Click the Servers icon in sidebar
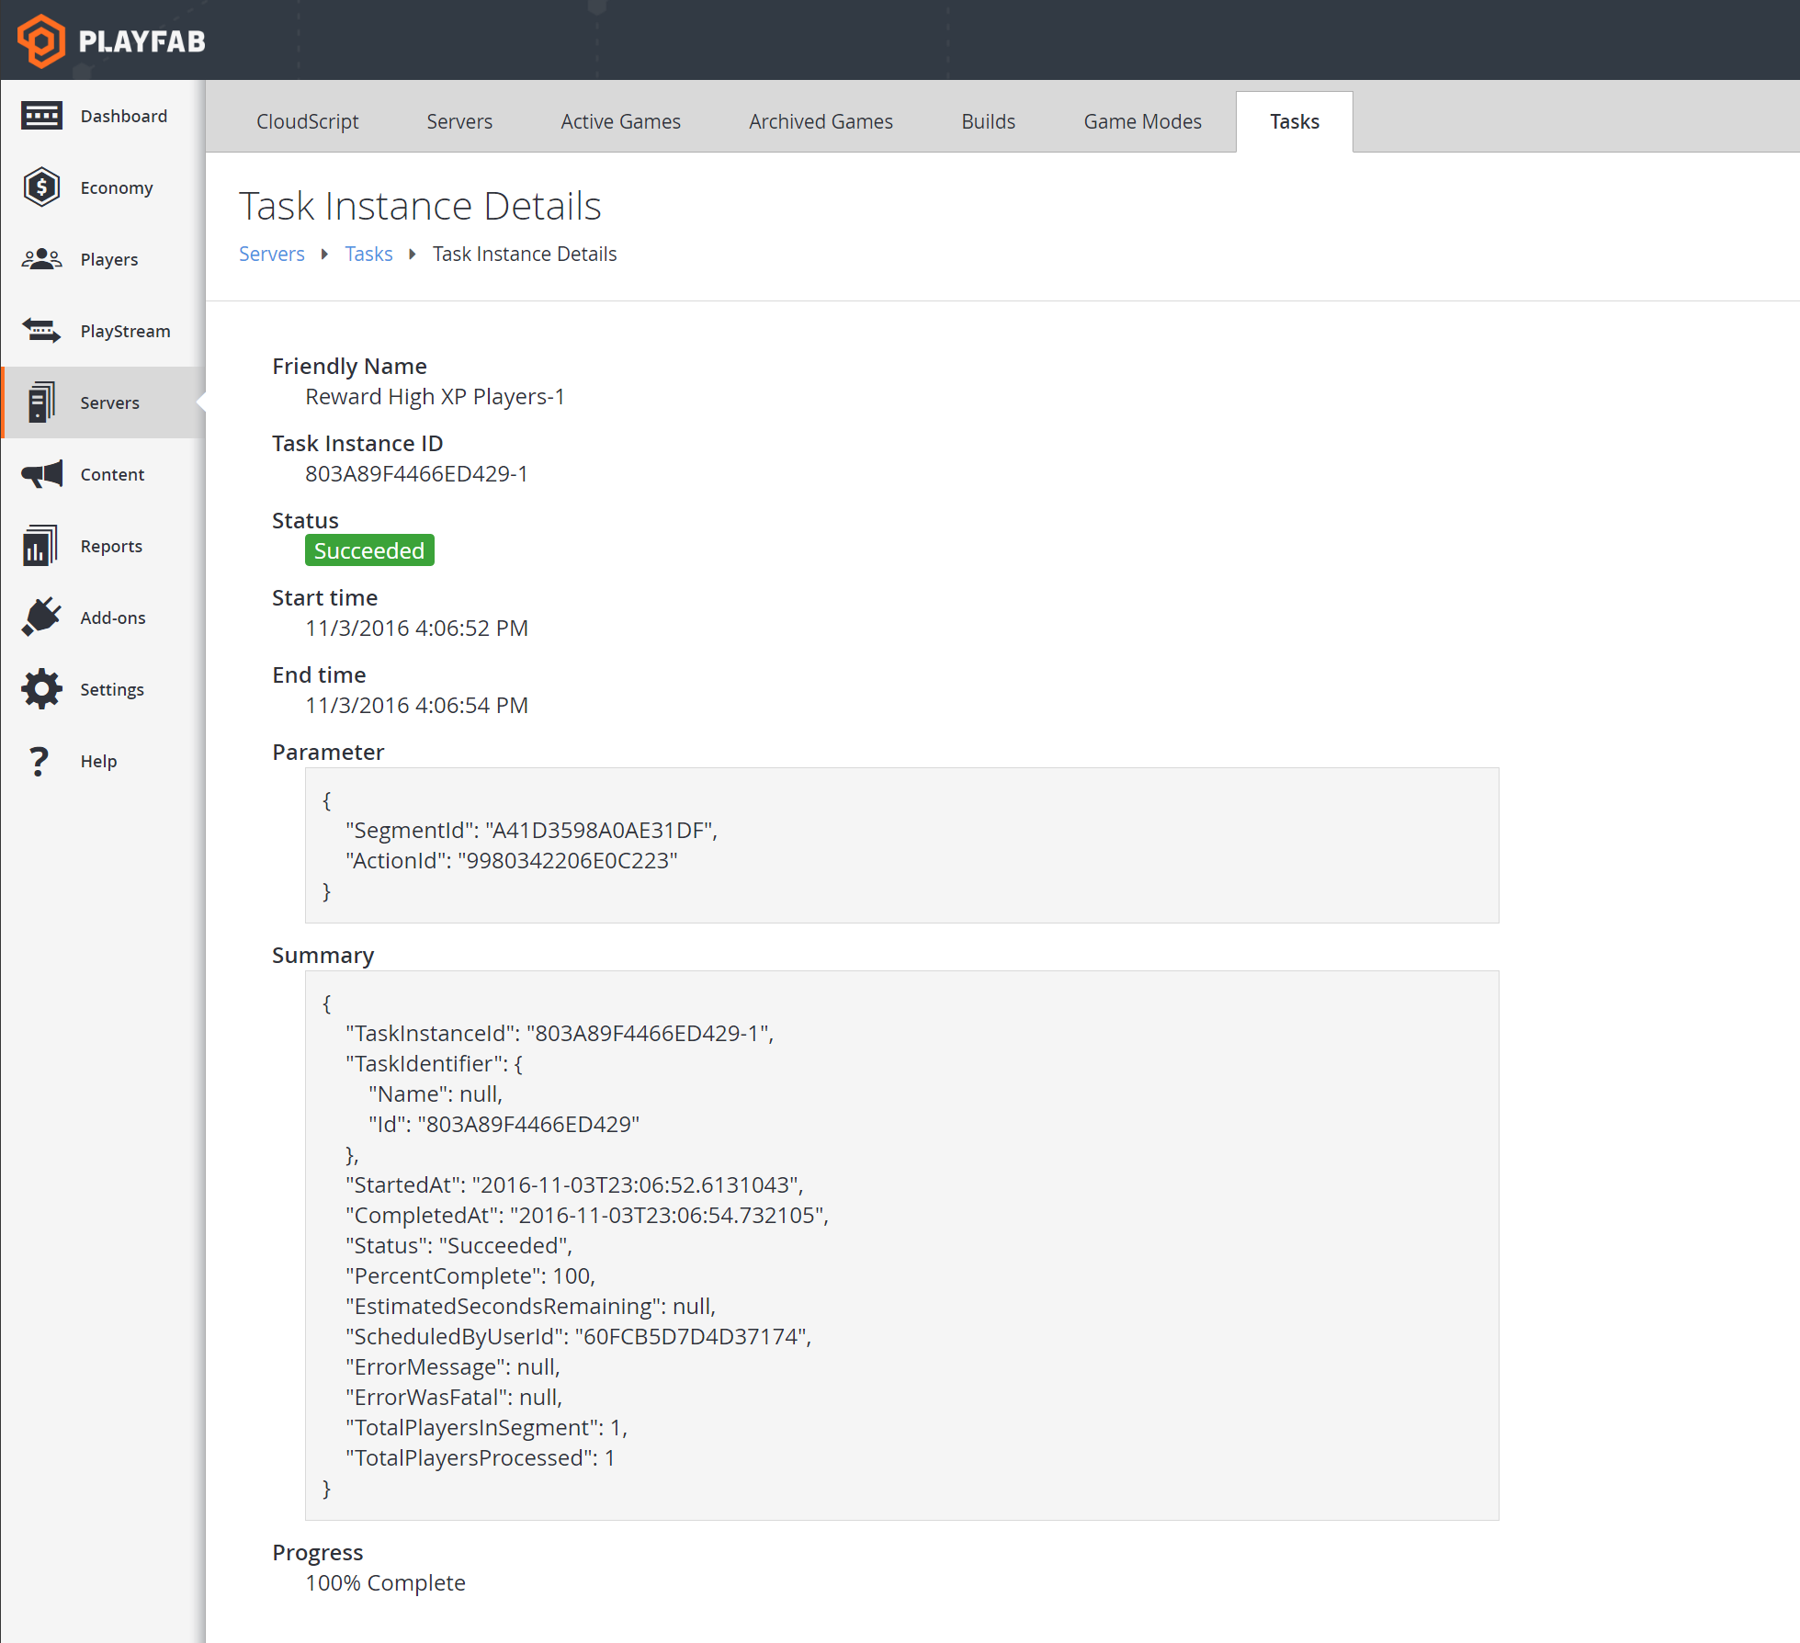Screen dimensions: 1800x1643 pos(42,402)
